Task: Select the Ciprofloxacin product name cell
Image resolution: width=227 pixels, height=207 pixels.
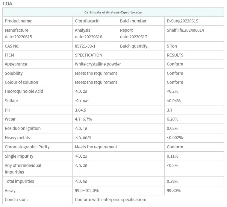Action: (x=87, y=21)
